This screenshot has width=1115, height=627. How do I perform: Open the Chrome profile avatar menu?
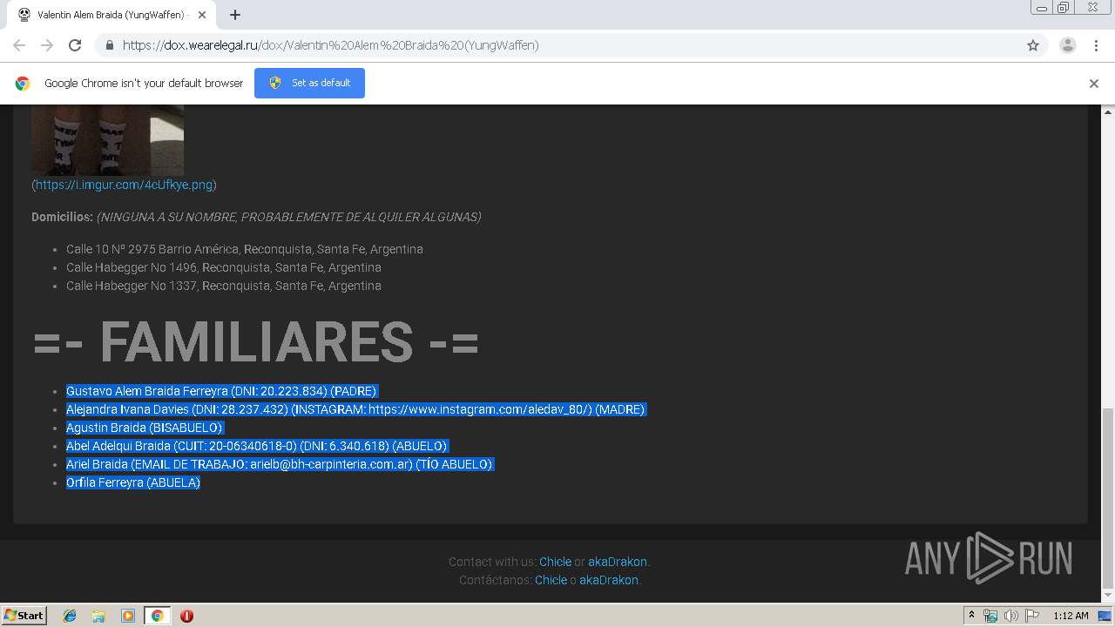click(x=1068, y=45)
